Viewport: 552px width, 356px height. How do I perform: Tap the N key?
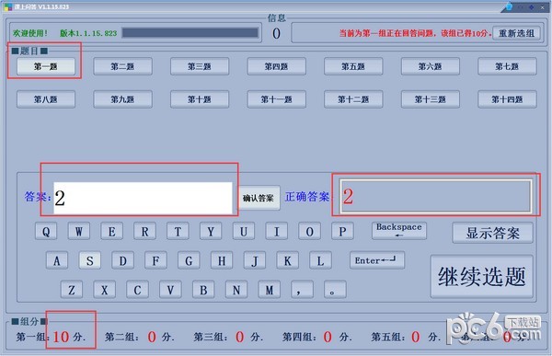pyautogui.click(x=236, y=290)
